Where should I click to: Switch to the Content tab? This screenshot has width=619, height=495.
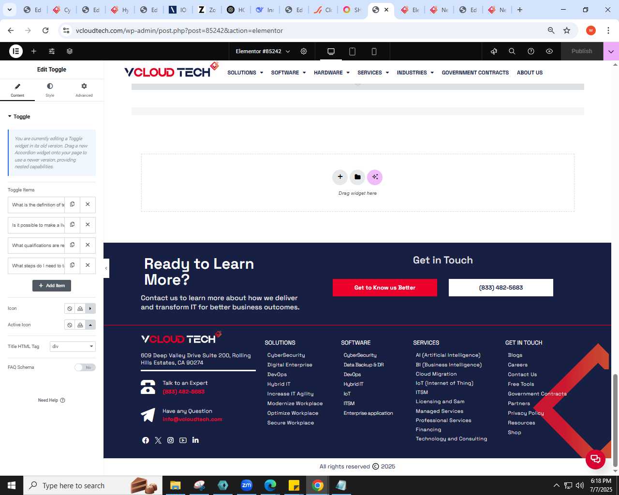pos(17,90)
